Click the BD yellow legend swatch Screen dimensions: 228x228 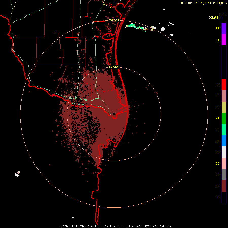coord(224,107)
